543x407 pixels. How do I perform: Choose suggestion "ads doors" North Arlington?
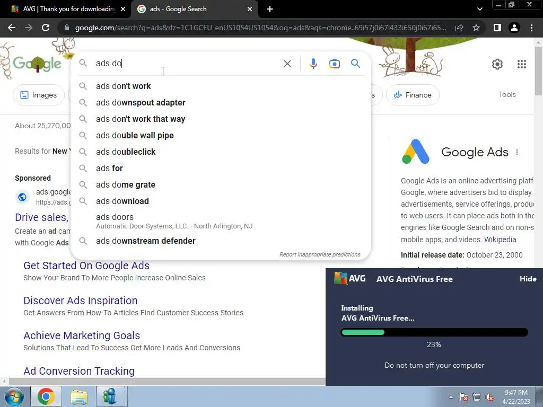point(221,221)
